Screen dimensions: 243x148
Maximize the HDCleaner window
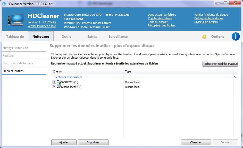pyautogui.click(x=225, y=3)
